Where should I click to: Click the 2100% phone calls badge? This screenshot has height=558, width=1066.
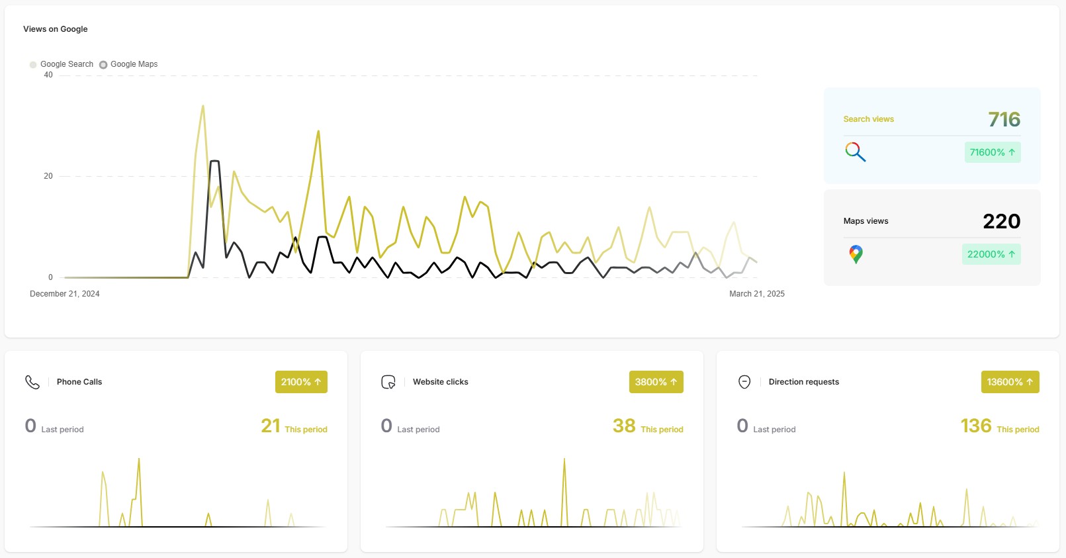[301, 382]
